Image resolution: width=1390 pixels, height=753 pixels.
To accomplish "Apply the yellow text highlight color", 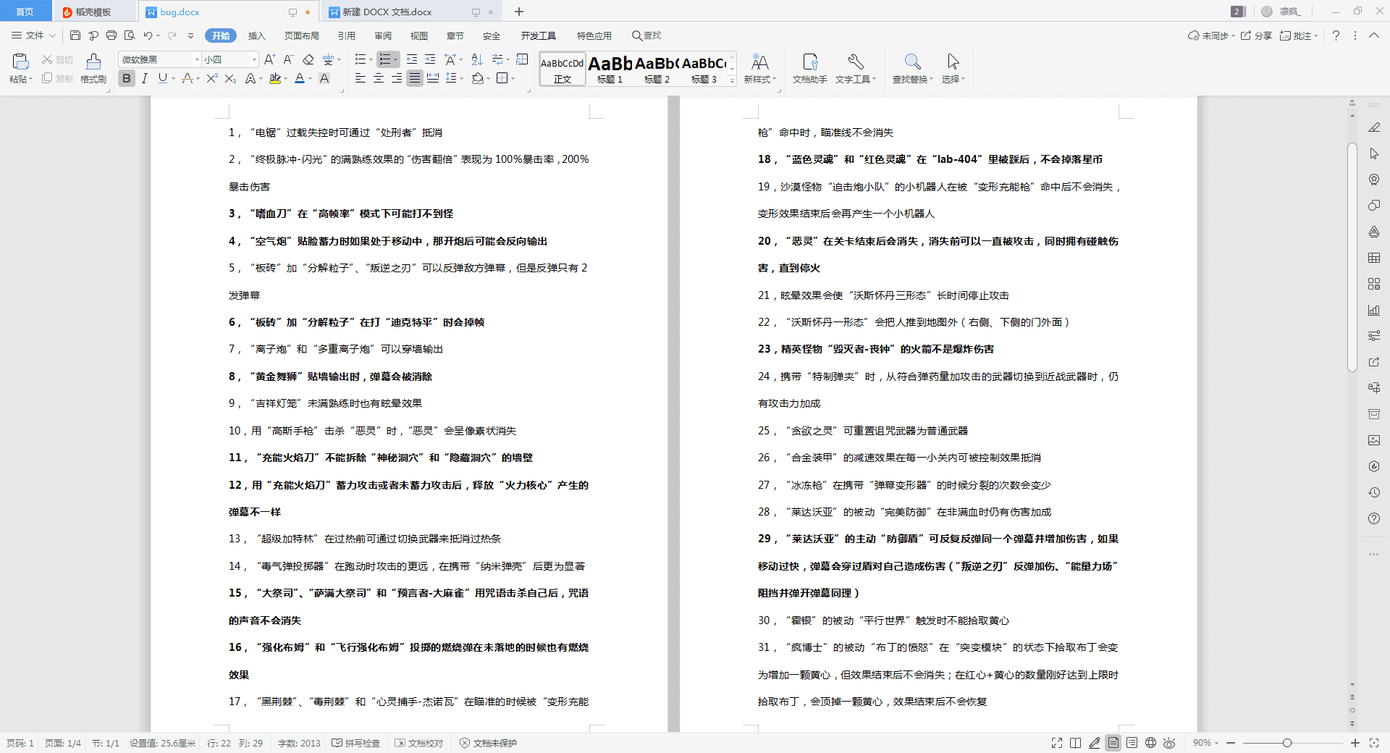I will click(275, 78).
